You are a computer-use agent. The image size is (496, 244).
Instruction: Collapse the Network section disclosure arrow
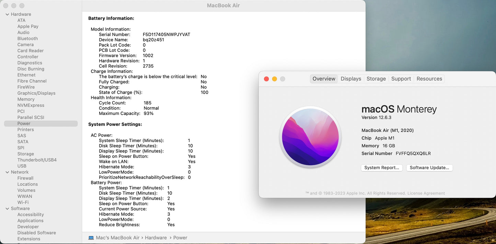pyautogui.click(x=7, y=172)
